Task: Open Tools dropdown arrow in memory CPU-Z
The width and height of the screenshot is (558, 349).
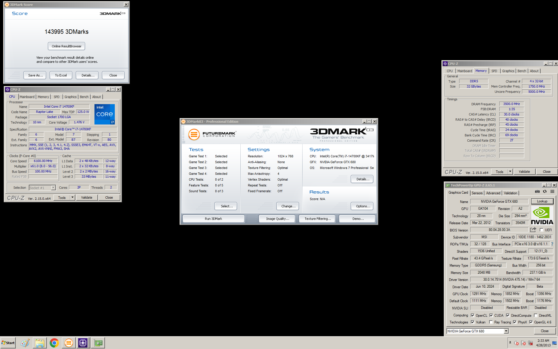Action: [x=510, y=172]
